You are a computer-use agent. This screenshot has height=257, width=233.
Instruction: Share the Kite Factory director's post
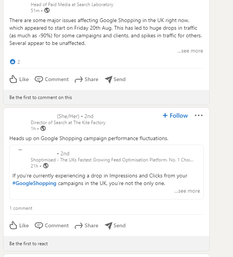87,225
